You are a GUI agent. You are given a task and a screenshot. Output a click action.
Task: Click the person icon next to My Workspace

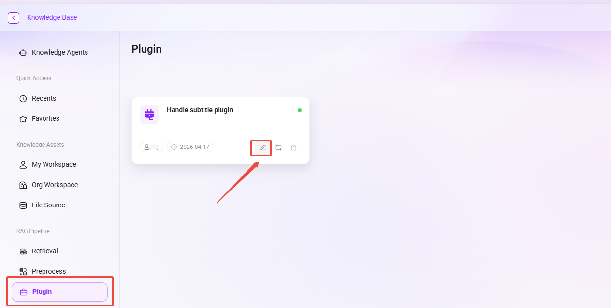23,165
